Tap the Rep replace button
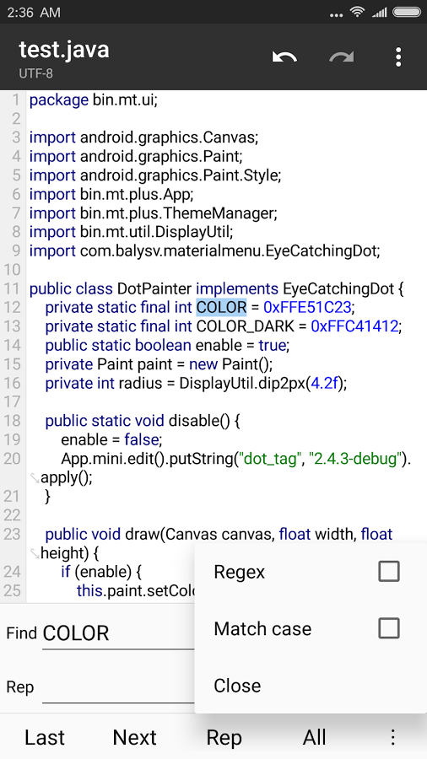427x759 pixels. click(224, 738)
